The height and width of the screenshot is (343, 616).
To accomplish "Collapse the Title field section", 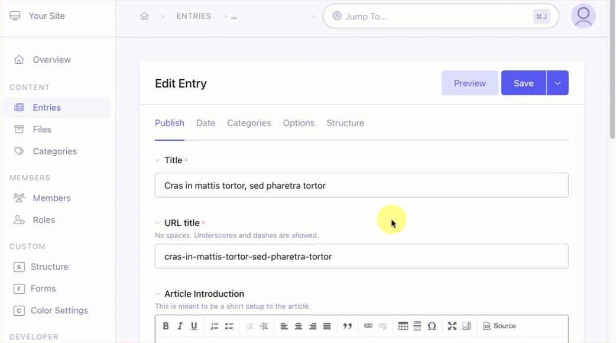I will coord(157,160).
